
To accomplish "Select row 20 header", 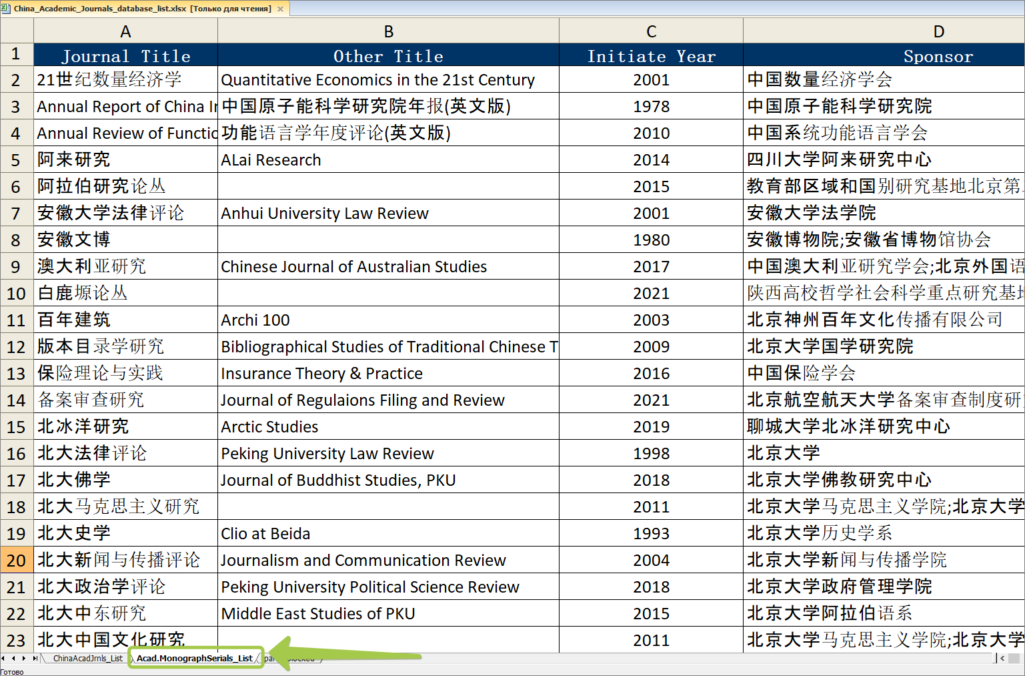I will pyautogui.click(x=17, y=560).
